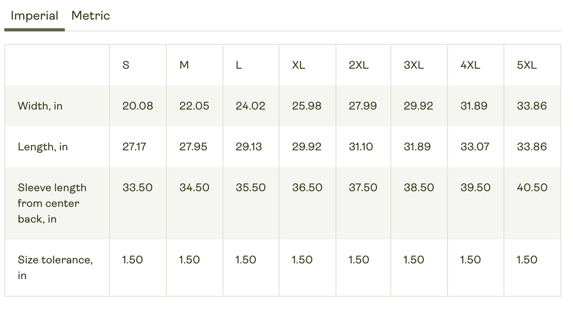
Task: Click the S size column header
Action: pos(126,65)
